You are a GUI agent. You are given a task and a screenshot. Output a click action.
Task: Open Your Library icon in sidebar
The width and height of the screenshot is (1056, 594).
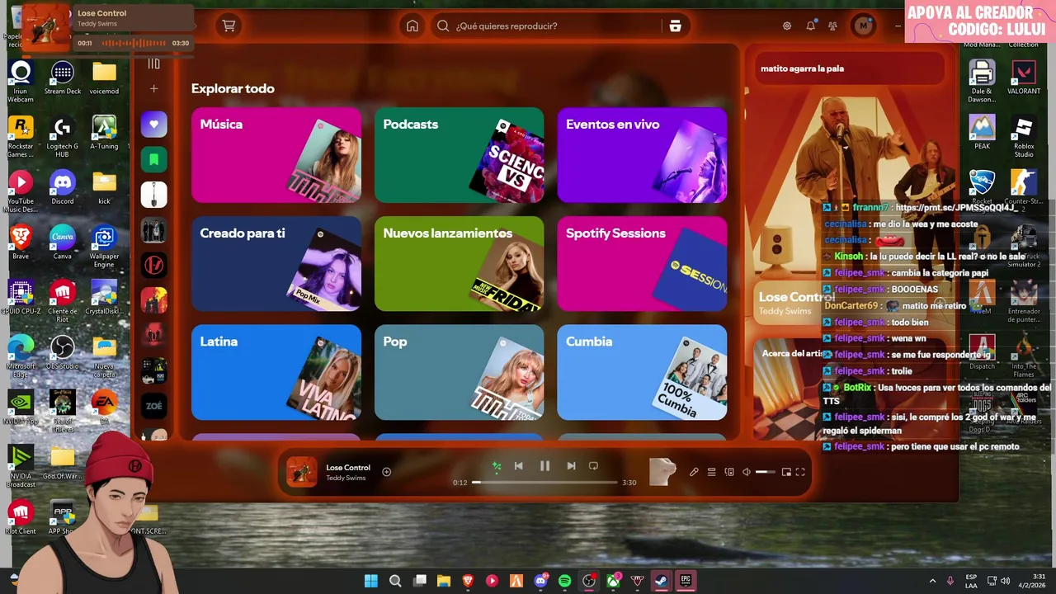pyautogui.click(x=153, y=64)
